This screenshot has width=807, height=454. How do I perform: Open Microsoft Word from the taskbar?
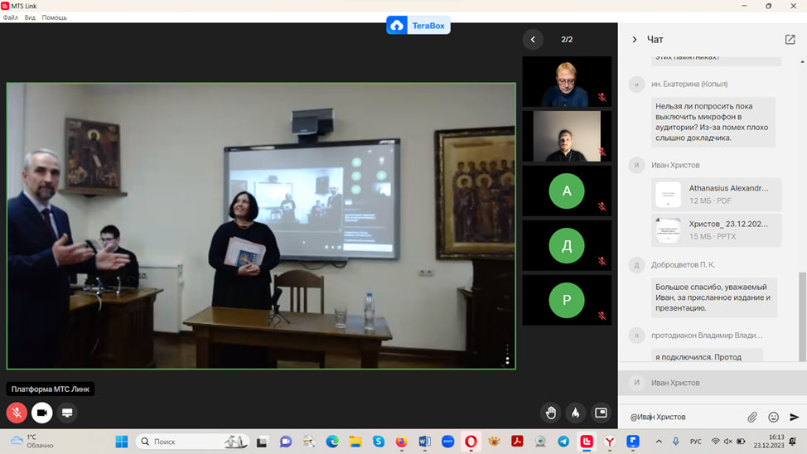click(x=424, y=442)
